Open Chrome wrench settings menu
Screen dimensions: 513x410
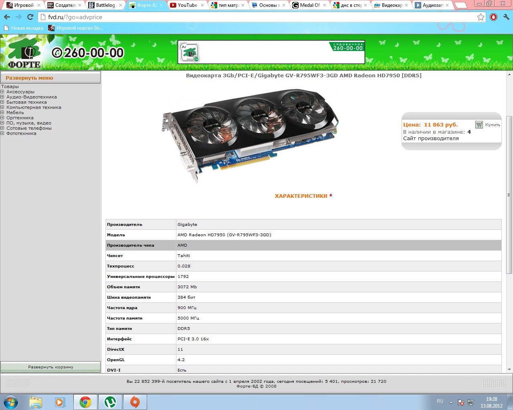[x=506, y=17]
